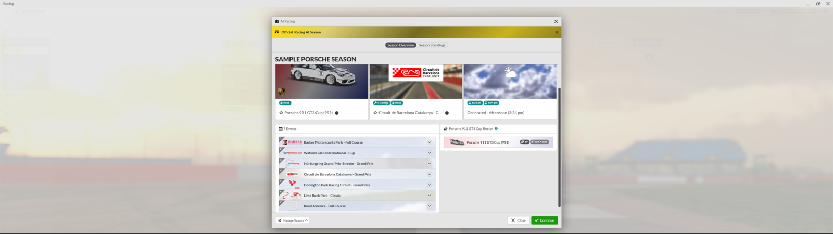Click the car icon beside Porsche 911 GT3 Cup Roster
Image resolution: width=833 pixels, height=234 pixels.
click(445, 129)
